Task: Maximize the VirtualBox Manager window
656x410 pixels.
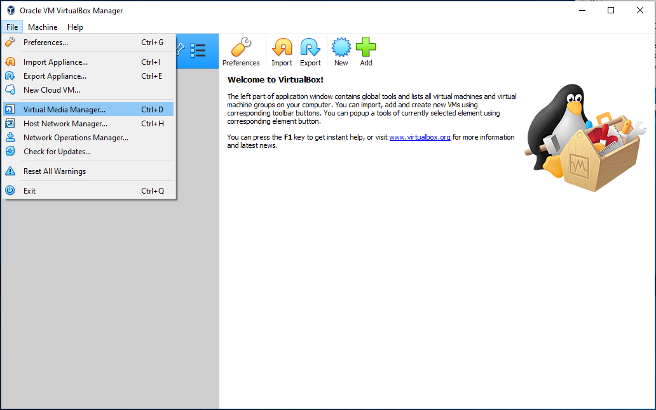Action: pos(611,10)
